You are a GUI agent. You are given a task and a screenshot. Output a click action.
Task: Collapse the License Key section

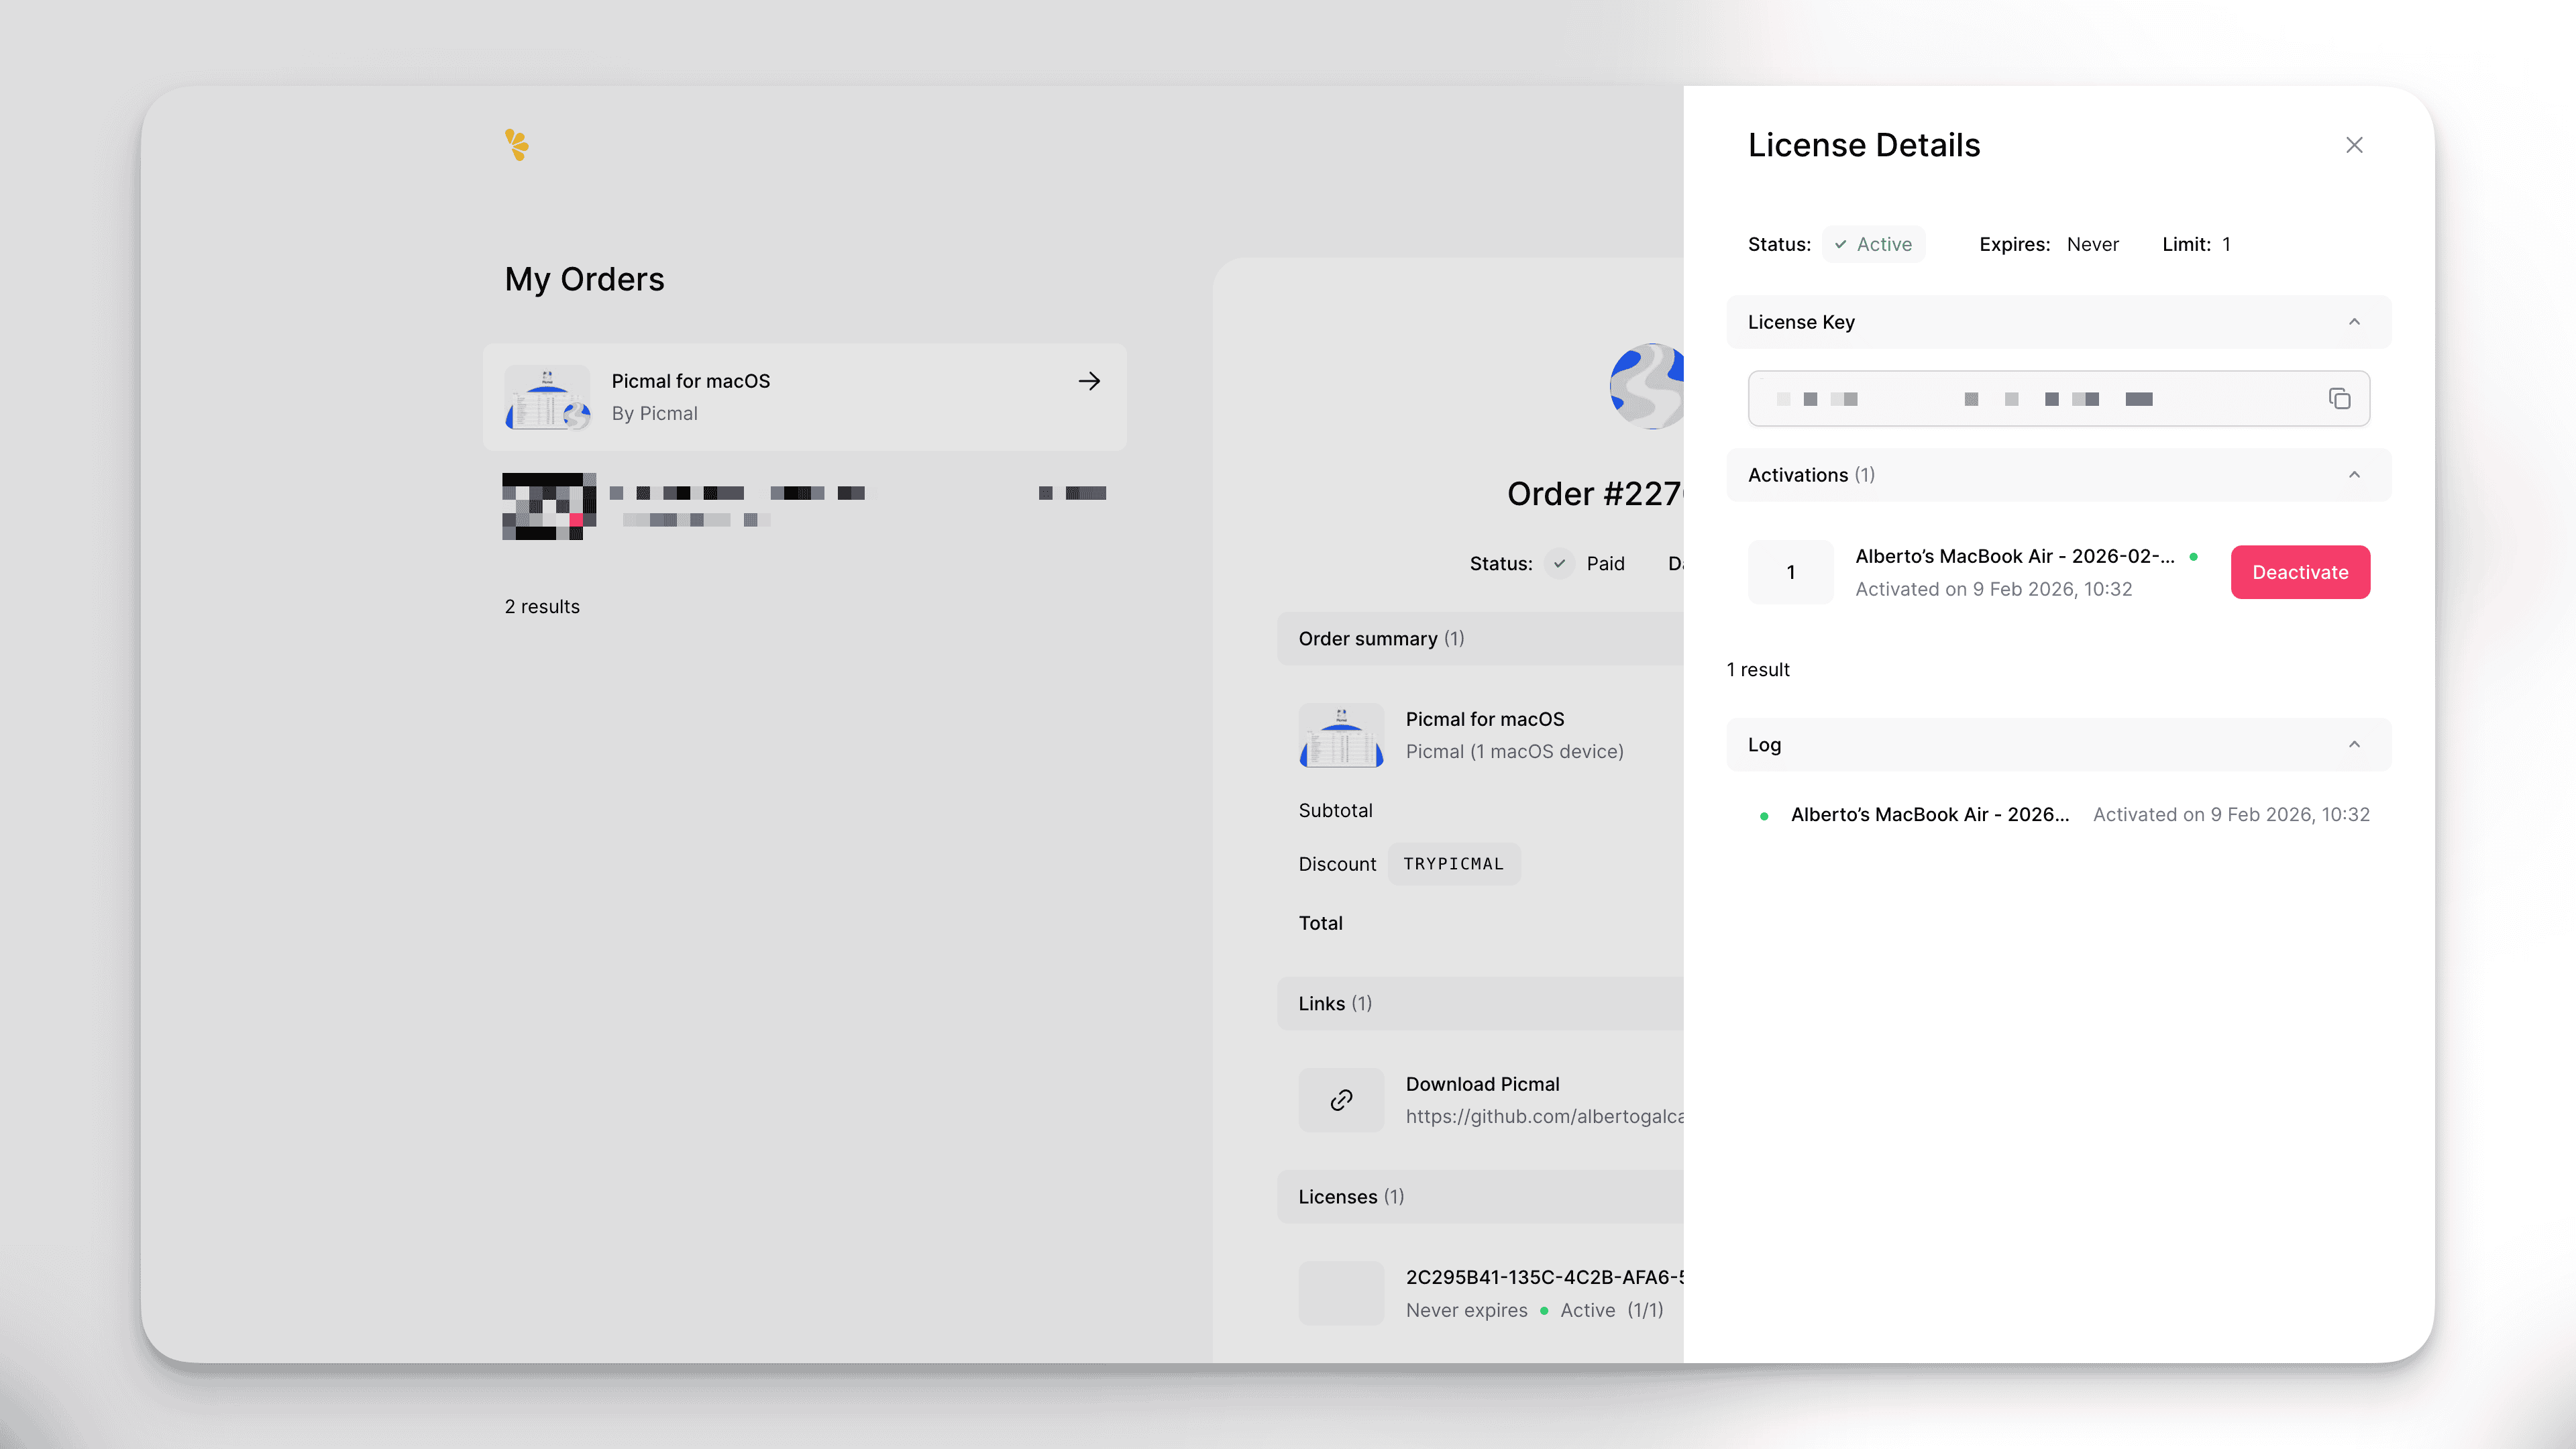click(2354, 322)
